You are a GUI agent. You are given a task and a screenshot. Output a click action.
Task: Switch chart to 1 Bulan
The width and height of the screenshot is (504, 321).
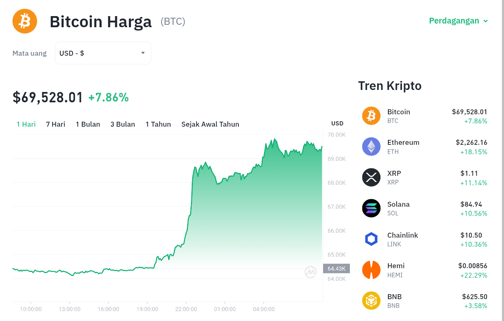pyautogui.click(x=88, y=124)
